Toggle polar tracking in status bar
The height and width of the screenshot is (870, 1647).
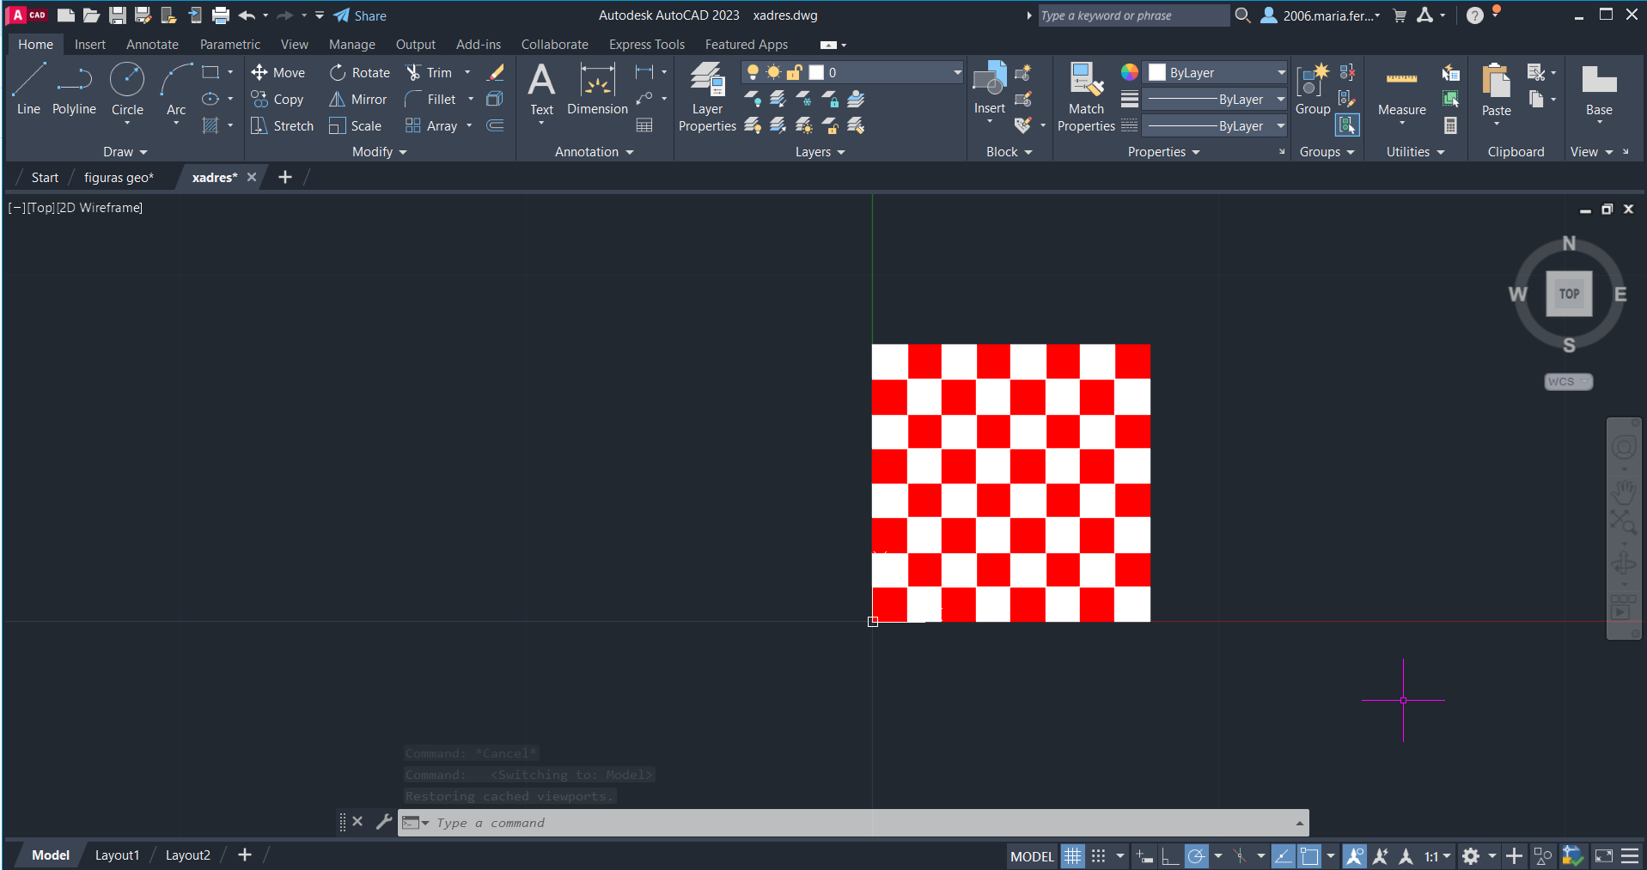(x=1196, y=856)
